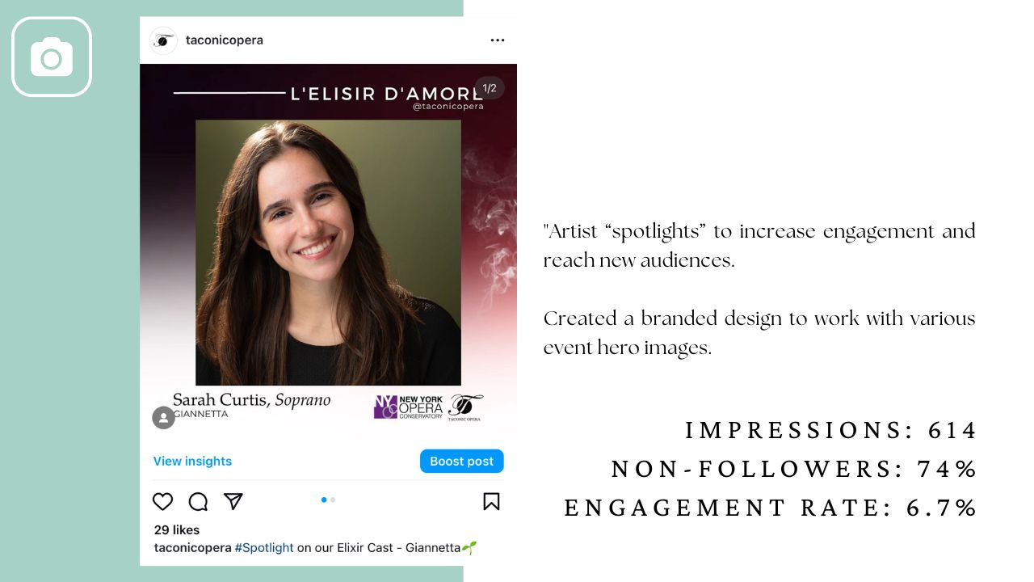Viewport: 1034px width, 582px height.
Task: Open the three-dot more options menu
Action: point(497,40)
